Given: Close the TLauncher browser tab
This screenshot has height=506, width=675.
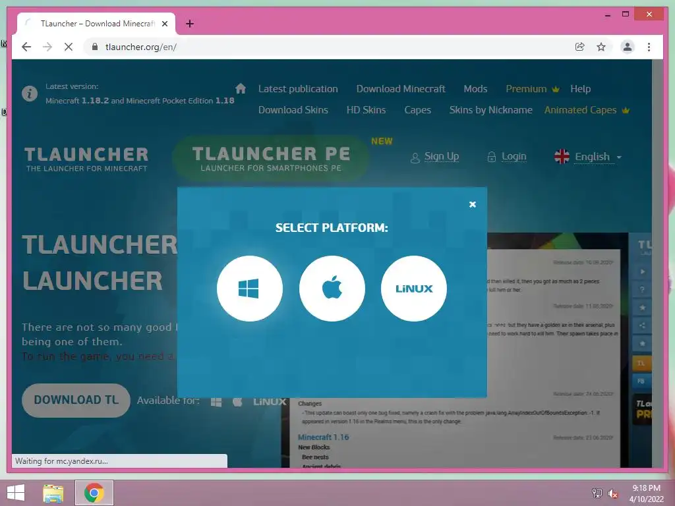Looking at the screenshot, I should pyautogui.click(x=164, y=24).
